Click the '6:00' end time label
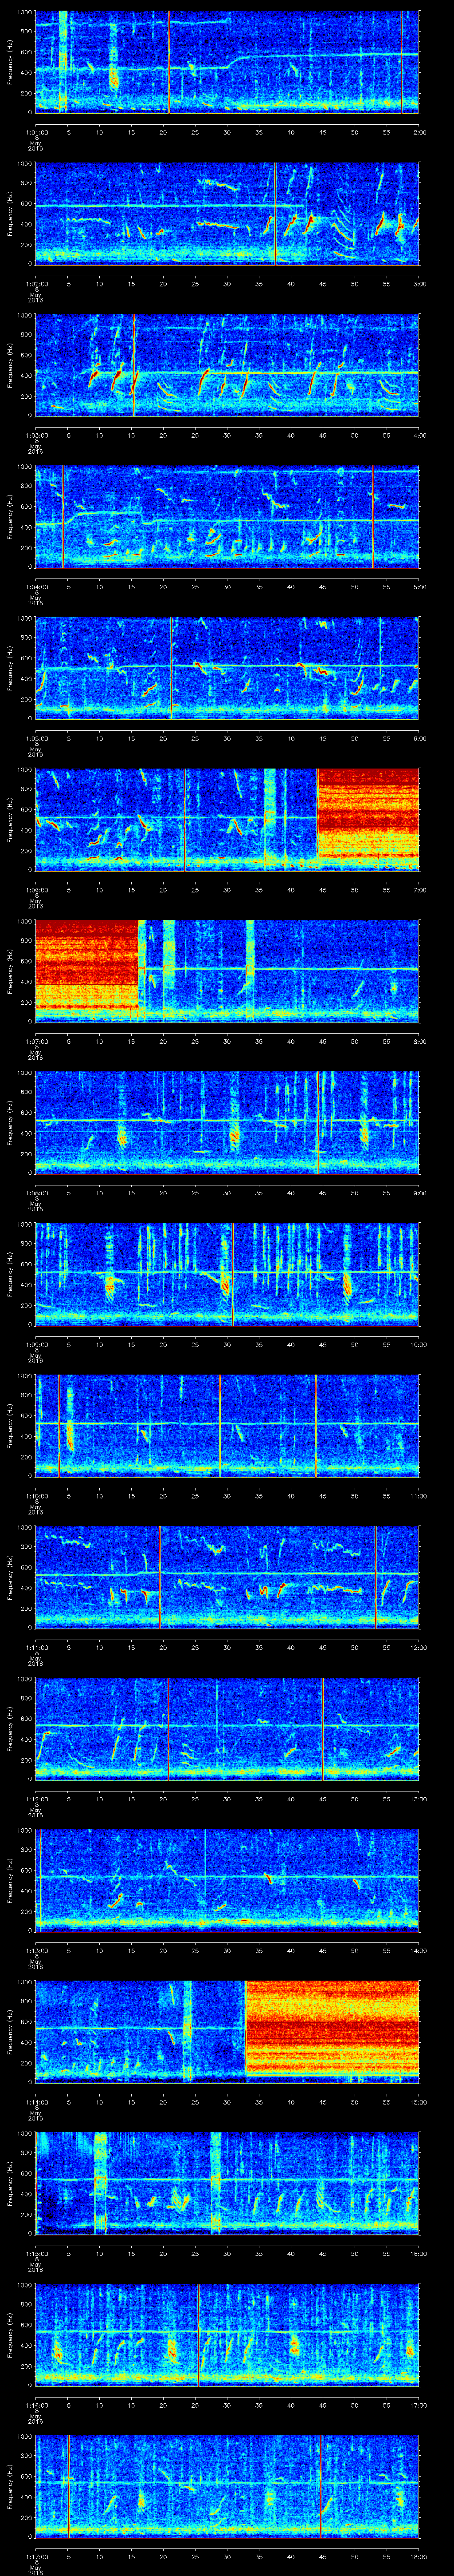The height and width of the screenshot is (2576, 454). click(419, 738)
